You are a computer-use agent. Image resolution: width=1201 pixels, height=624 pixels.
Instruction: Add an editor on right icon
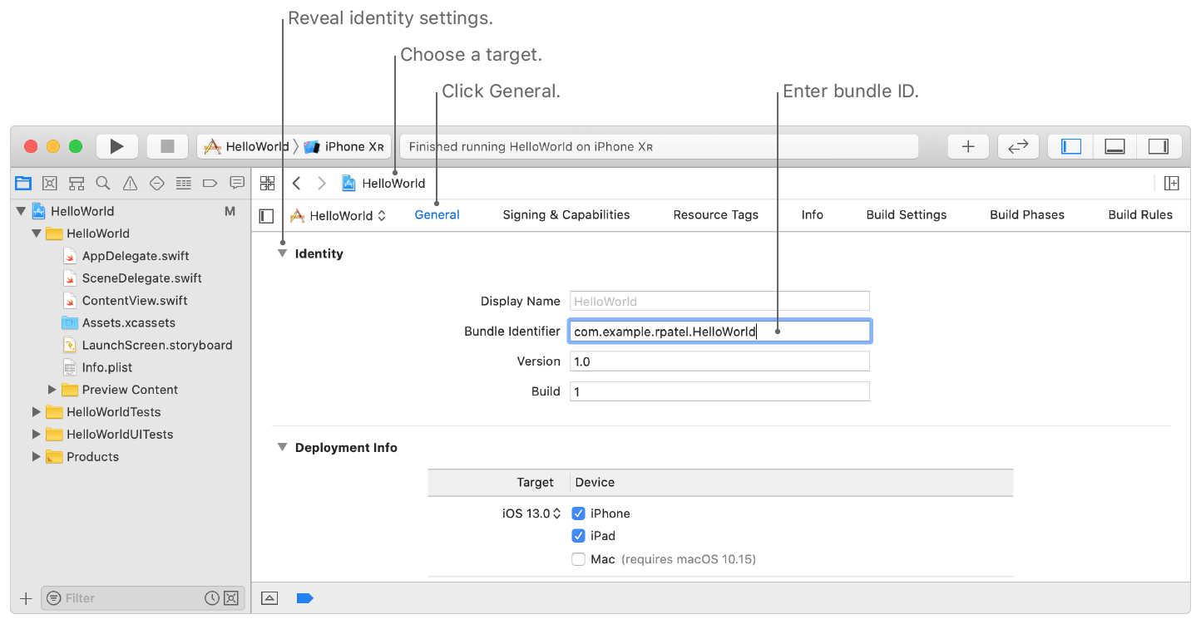tap(1171, 183)
